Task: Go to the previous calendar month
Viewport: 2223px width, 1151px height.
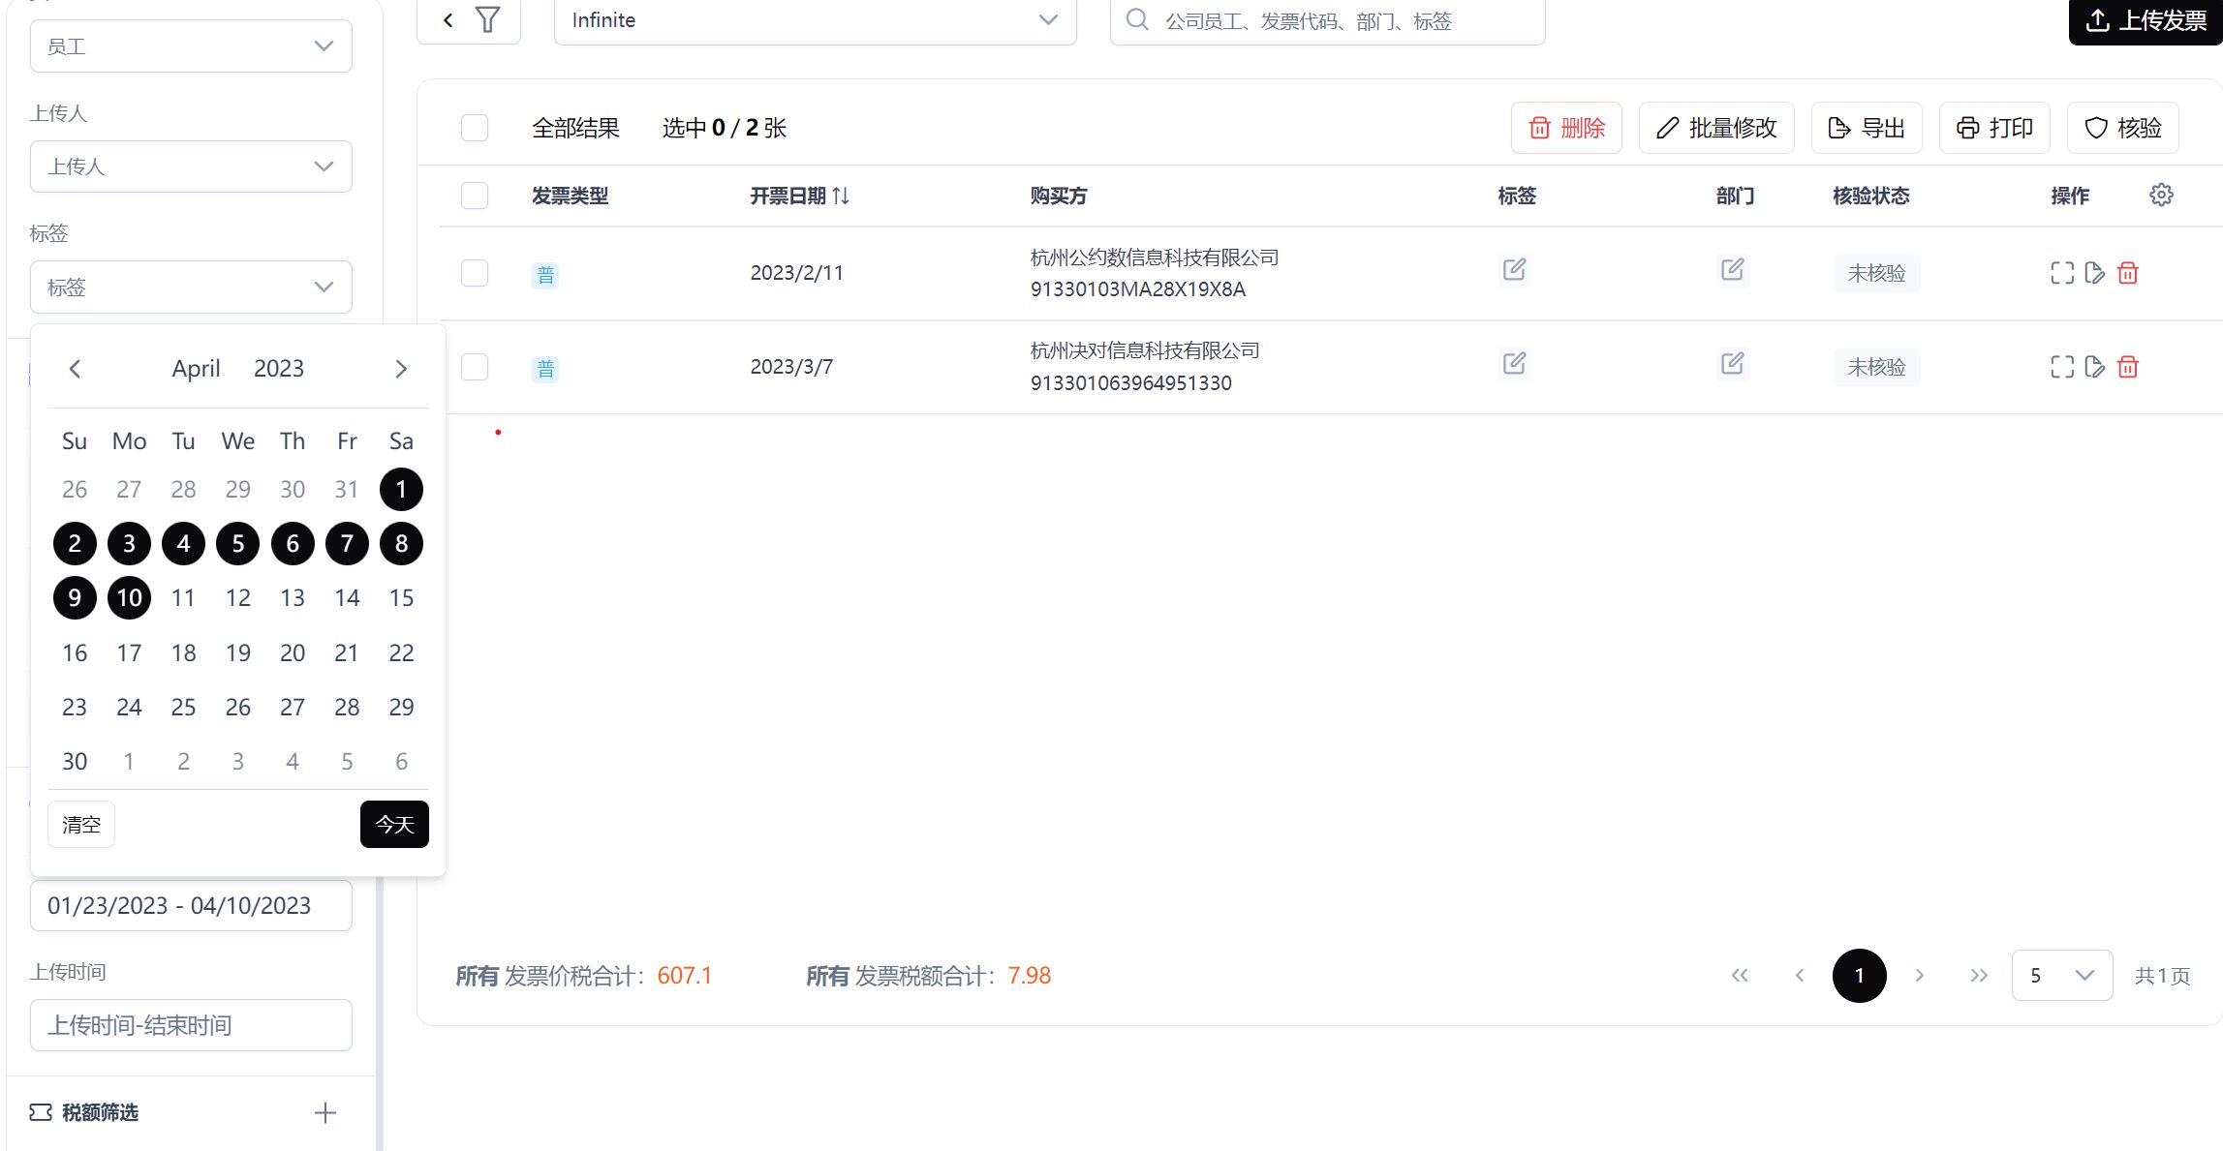Action: tap(75, 369)
